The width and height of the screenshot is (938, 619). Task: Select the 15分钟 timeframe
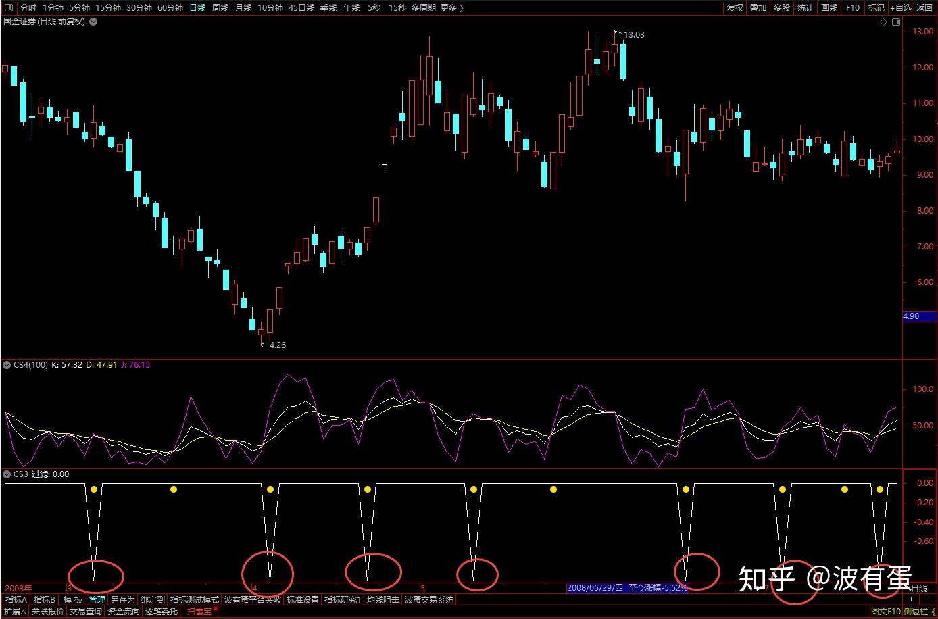click(108, 8)
